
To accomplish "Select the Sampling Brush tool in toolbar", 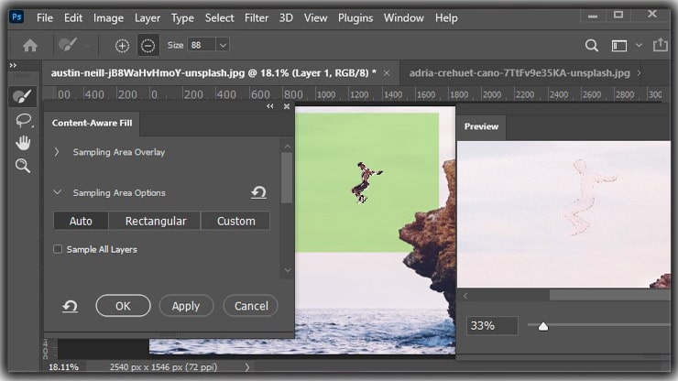I will pyautogui.click(x=23, y=96).
